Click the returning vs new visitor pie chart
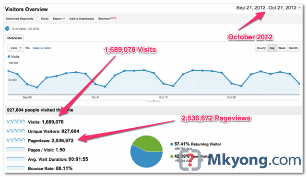 click(146, 152)
